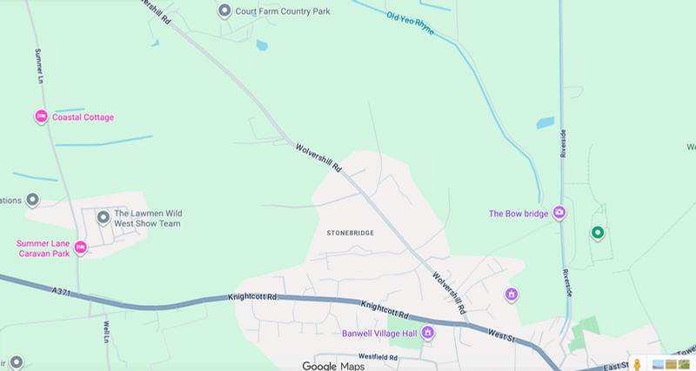Activate the Street View pegman

coord(637,364)
